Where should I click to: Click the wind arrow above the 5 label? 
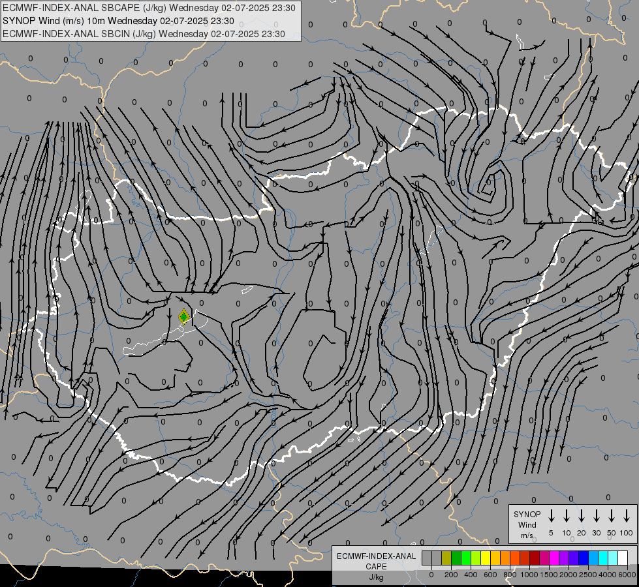pyautogui.click(x=551, y=516)
